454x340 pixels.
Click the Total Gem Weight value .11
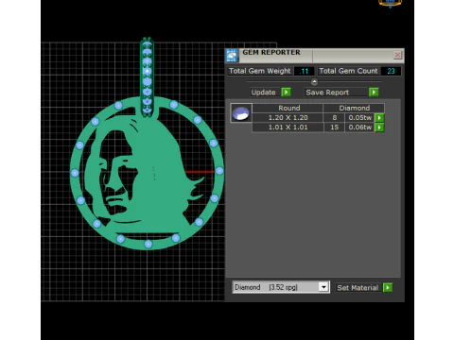tap(304, 71)
